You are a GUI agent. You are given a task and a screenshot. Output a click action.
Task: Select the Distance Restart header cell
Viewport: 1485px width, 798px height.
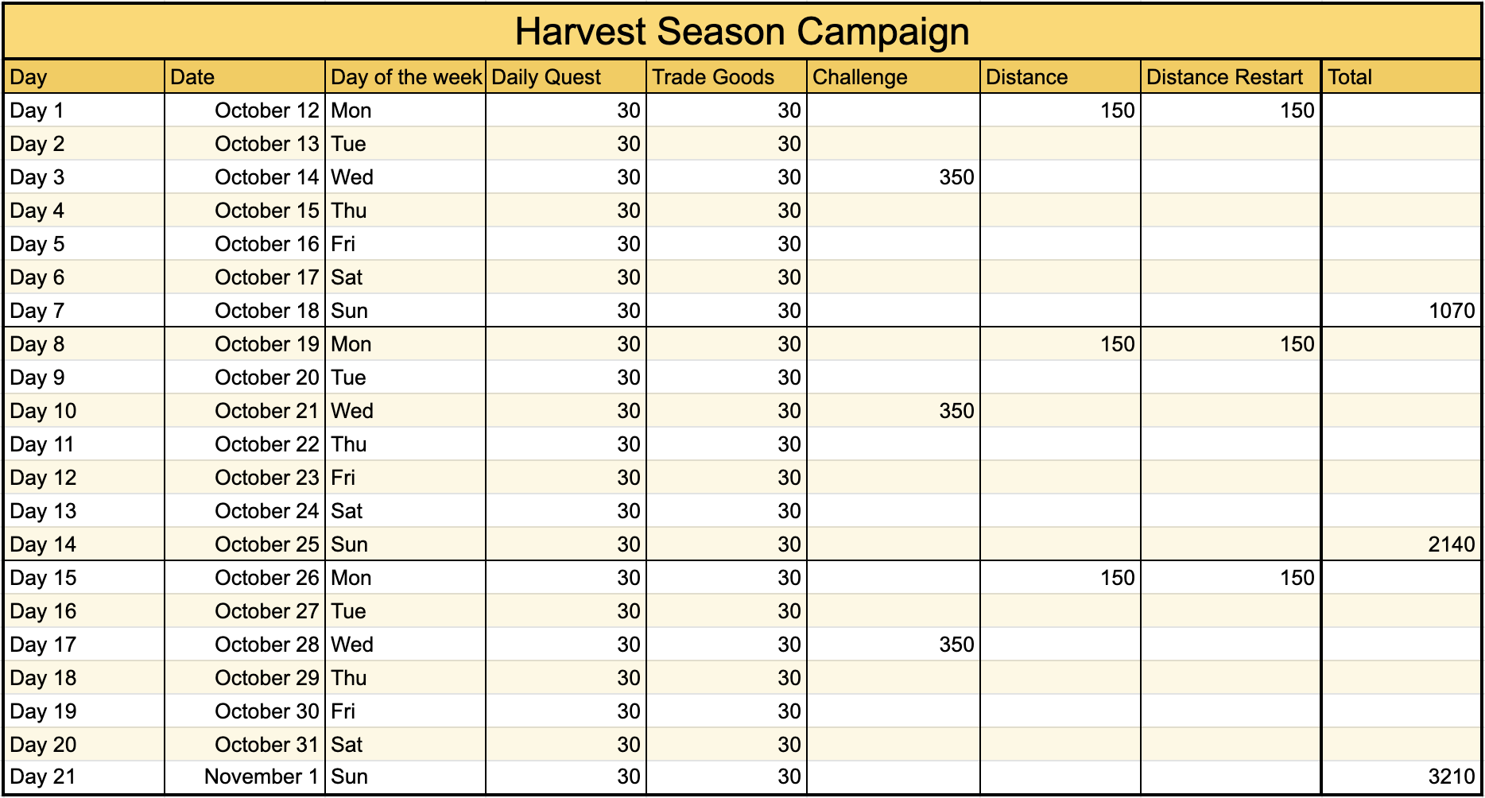(x=1231, y=77)
